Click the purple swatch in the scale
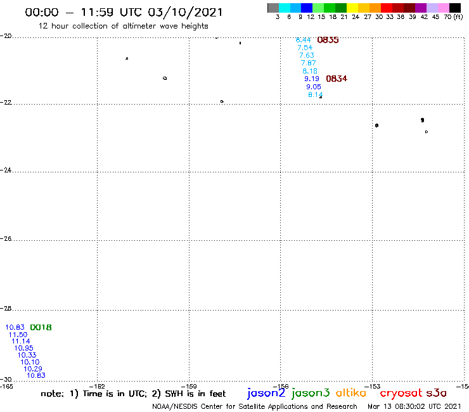The height and width of the screenshot is (412, 469). (421, 8)
